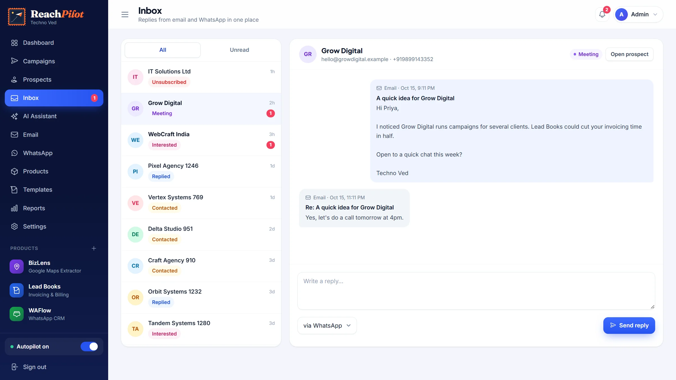Click the Grow Digital GR avatar in header
Viewport: 676px width, 380px height.
[x=308, y=54]
